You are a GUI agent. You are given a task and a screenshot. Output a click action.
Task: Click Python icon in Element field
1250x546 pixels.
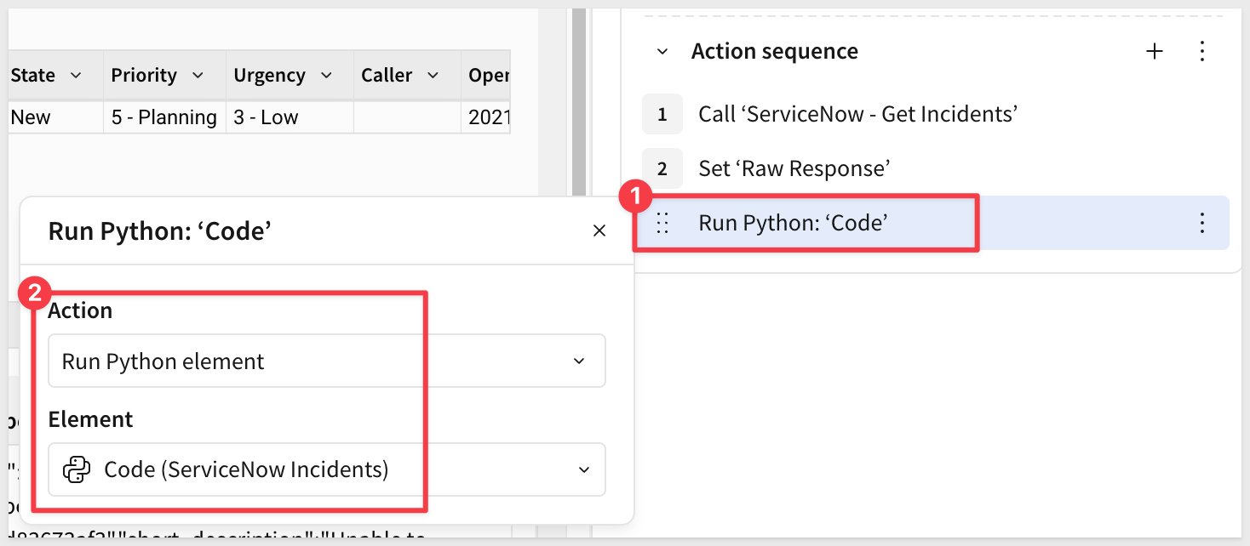tap(77, 469)
